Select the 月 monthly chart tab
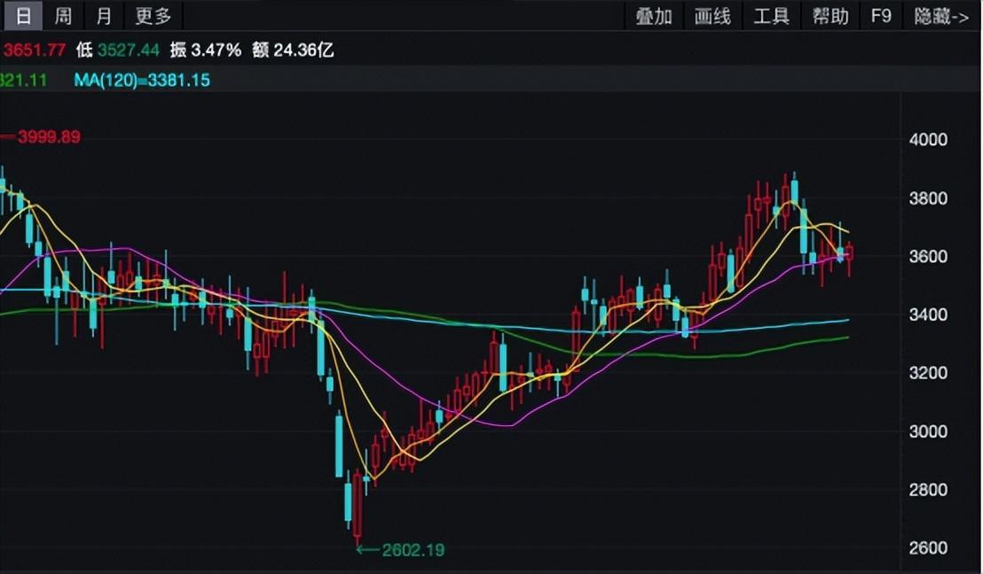The width and height of the screenshot is (983, 574). (x=104, y=16)
